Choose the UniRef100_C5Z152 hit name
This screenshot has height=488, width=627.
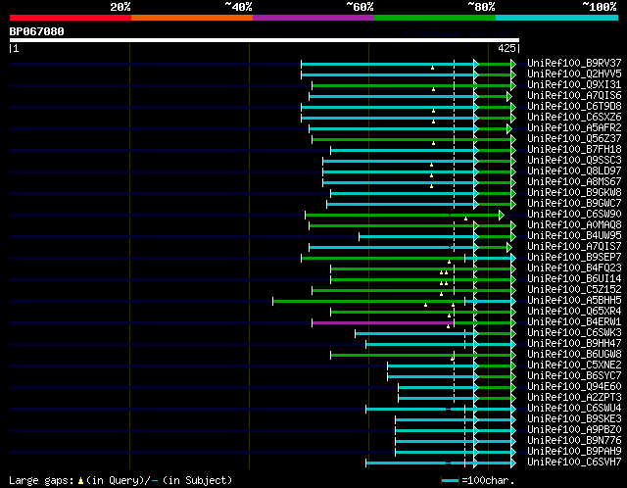point(574,290)
